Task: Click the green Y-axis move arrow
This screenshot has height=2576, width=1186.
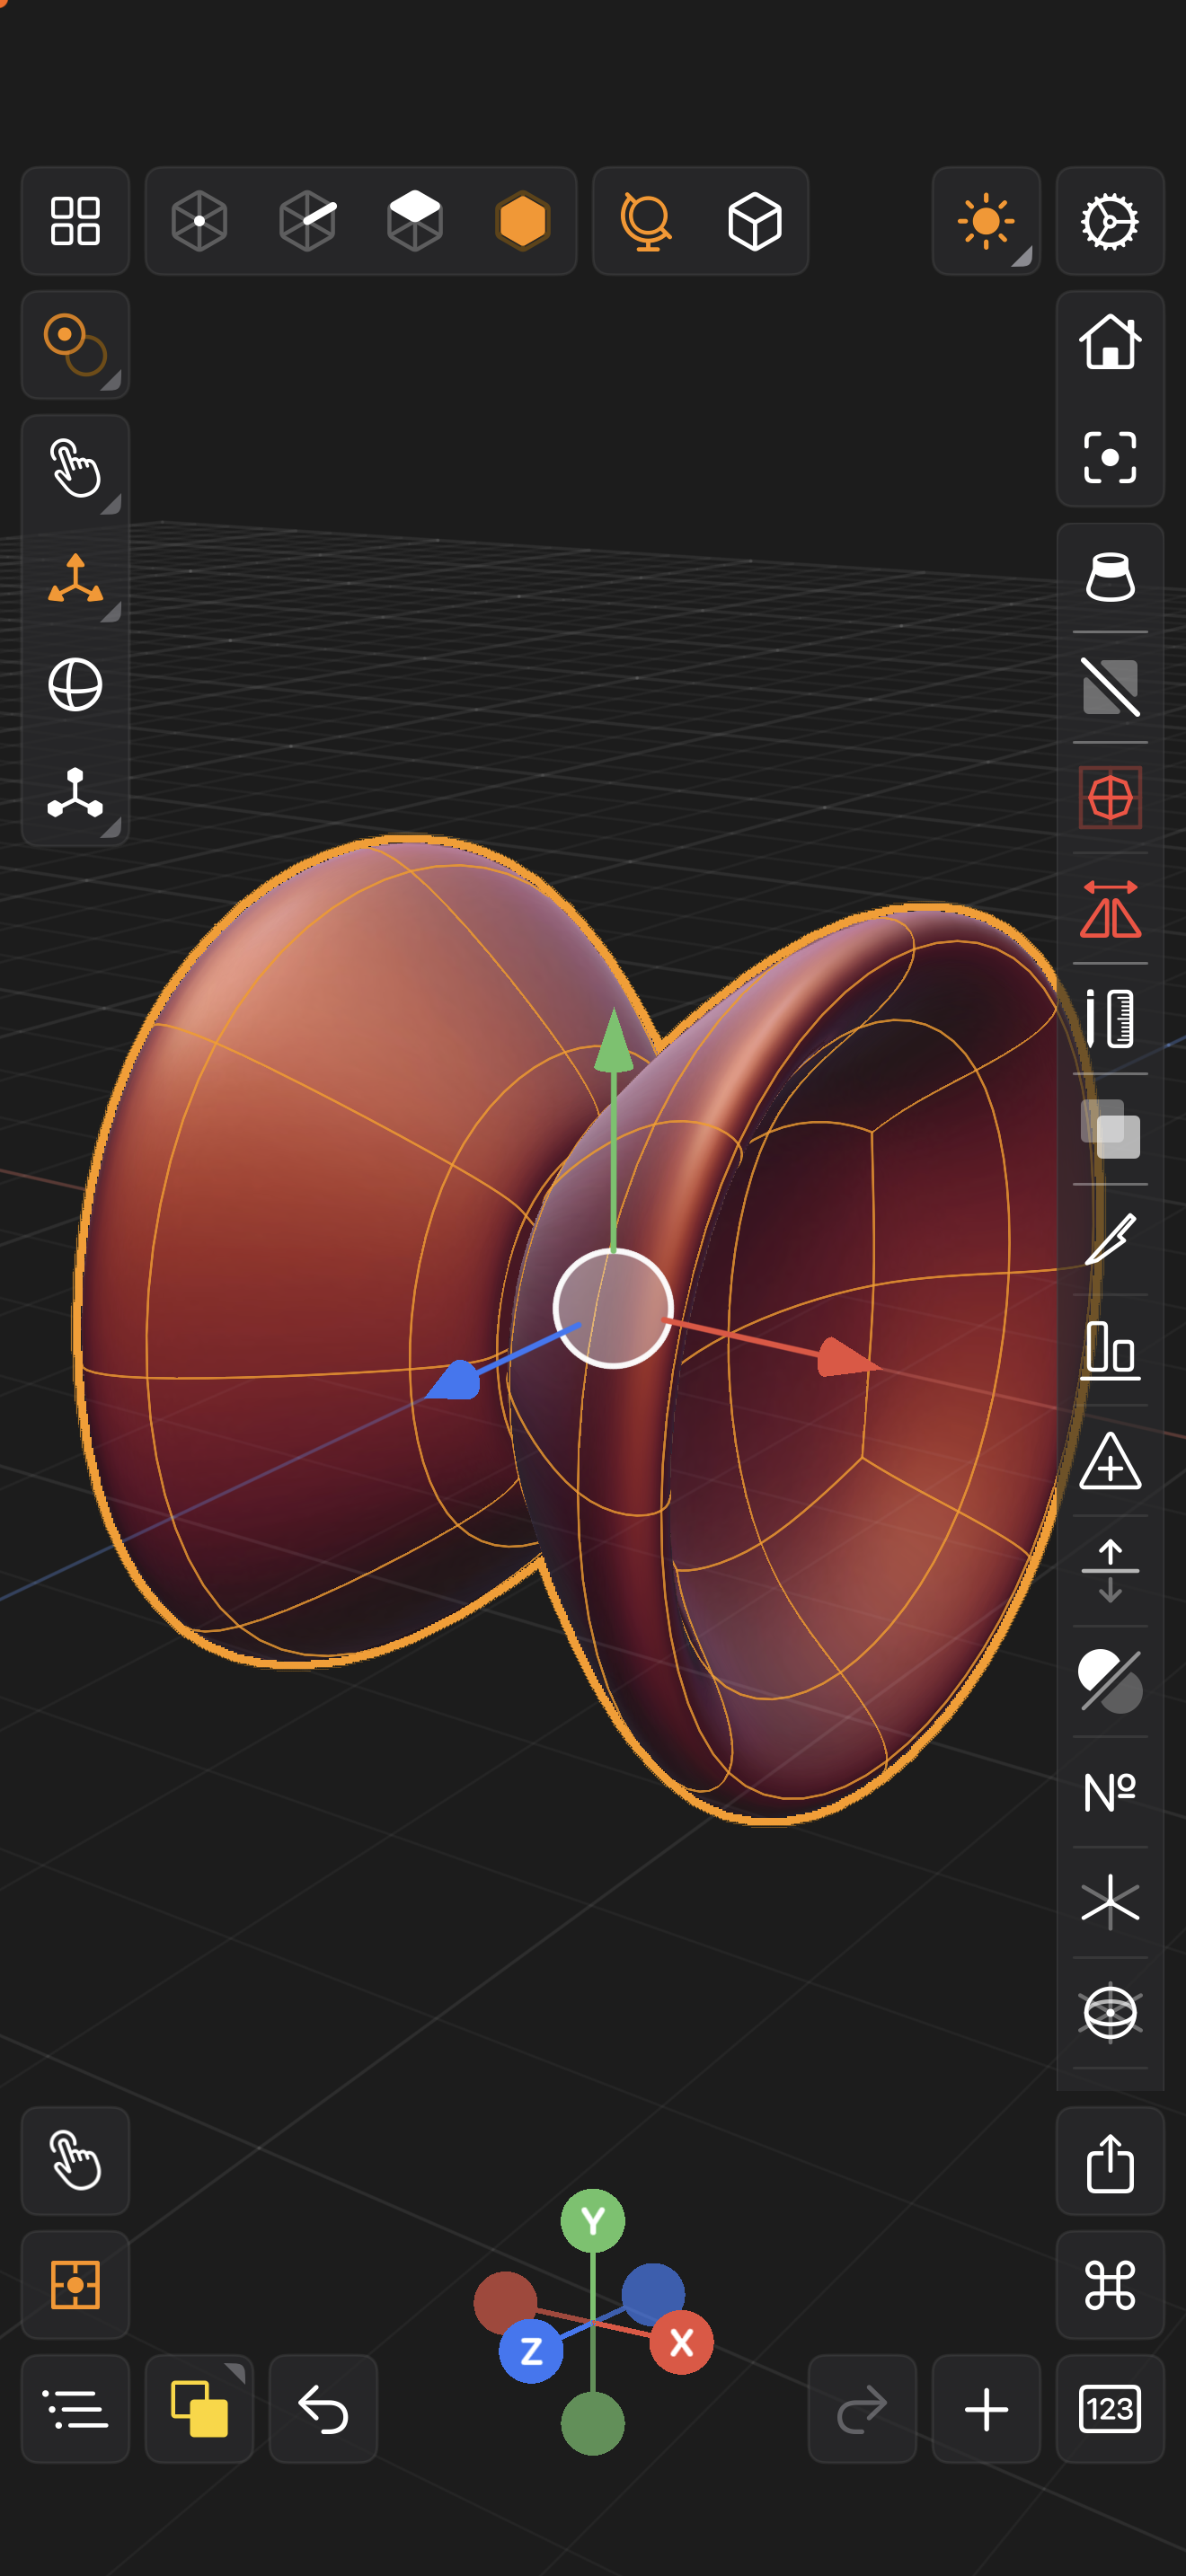Action: point(614,1040)
